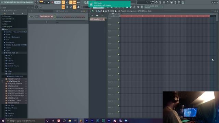The image size is (219, 123).
Task: Click the Windows Start button
Action: [x=3, y=121]
